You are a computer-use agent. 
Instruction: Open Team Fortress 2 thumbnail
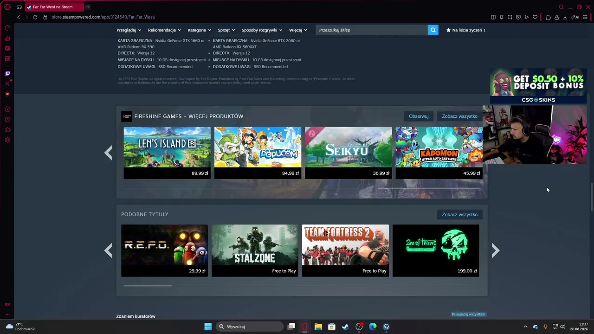345,250
